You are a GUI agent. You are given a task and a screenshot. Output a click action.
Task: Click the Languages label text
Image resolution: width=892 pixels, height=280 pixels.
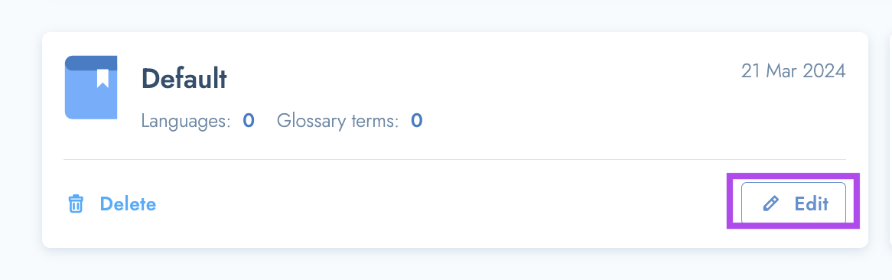click(186, 121)
